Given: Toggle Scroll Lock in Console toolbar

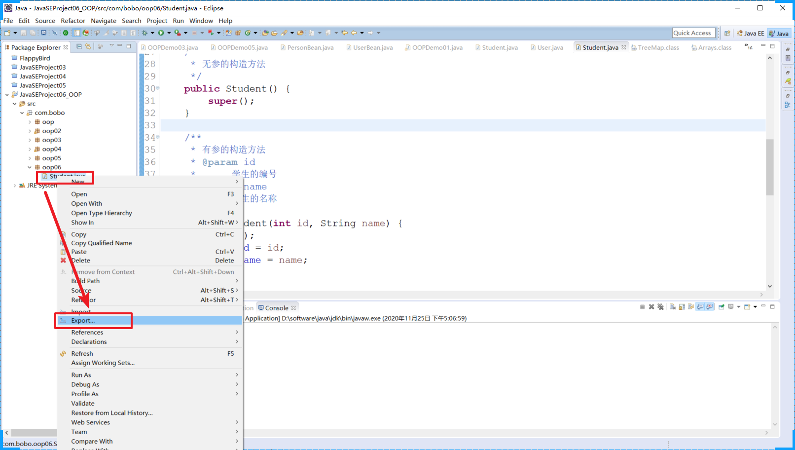Looking at the screenshot, I should pyautogui.click(x=682, y=307).
